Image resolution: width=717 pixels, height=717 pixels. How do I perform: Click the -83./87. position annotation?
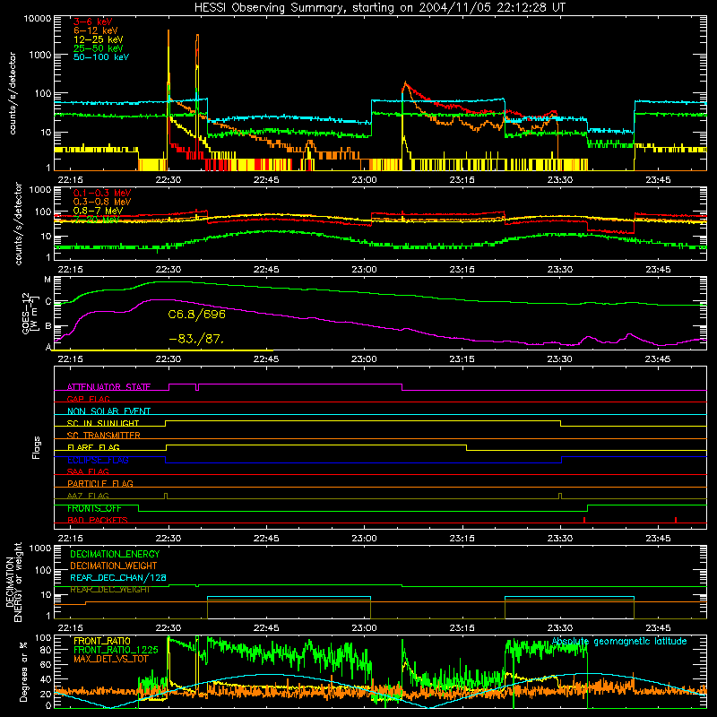[196, 340]
